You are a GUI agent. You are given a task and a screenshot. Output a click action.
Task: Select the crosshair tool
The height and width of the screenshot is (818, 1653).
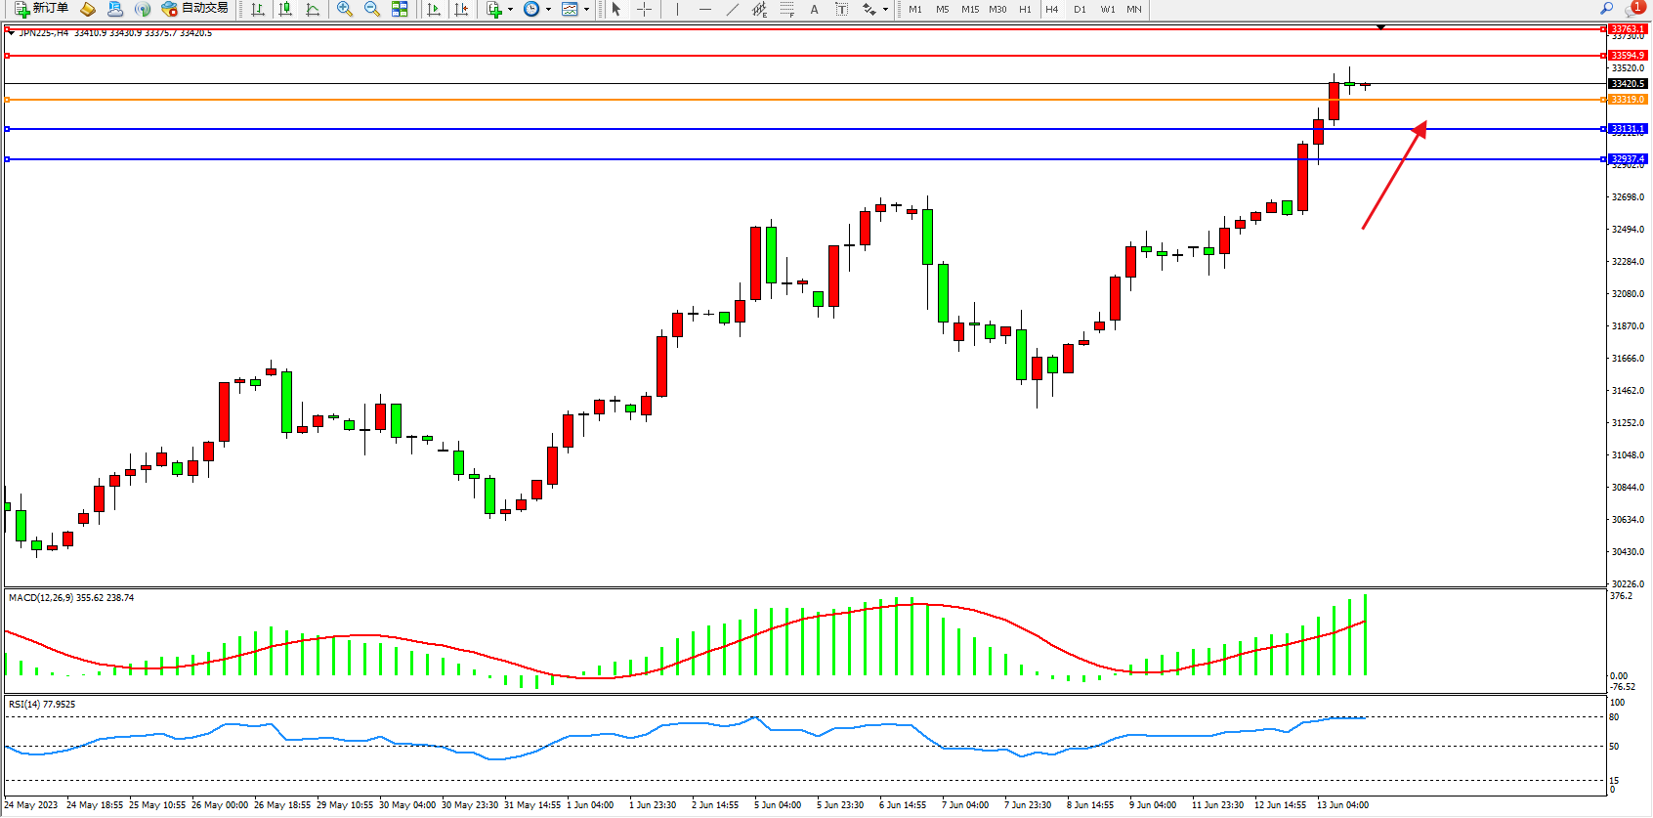[645, 9]
